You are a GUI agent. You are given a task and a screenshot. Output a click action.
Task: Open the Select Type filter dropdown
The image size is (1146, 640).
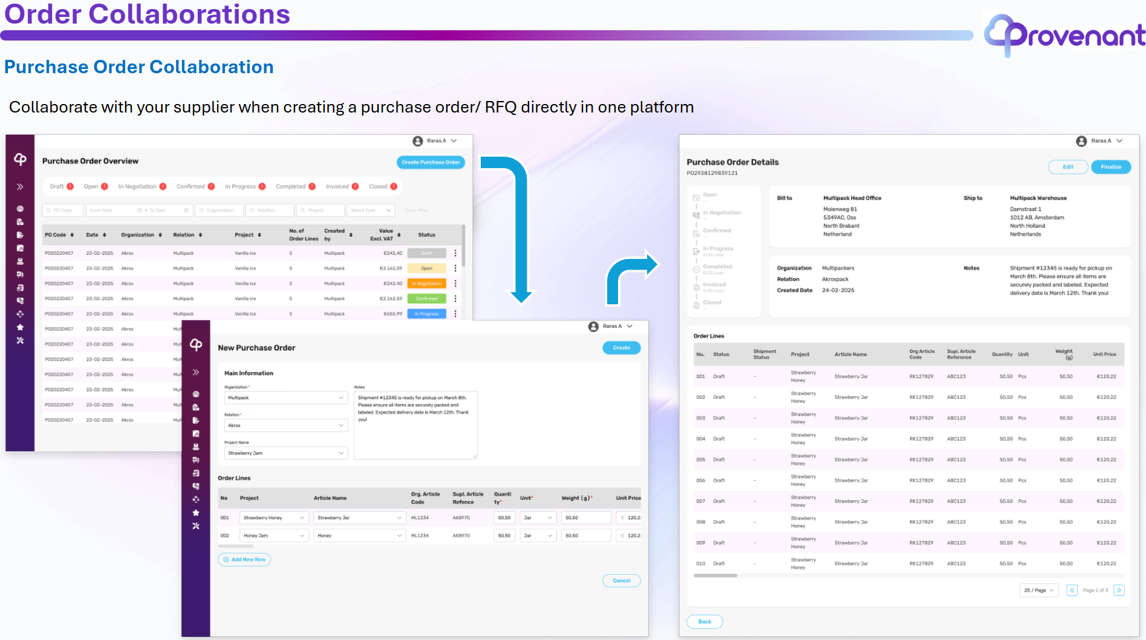[371, 210]
